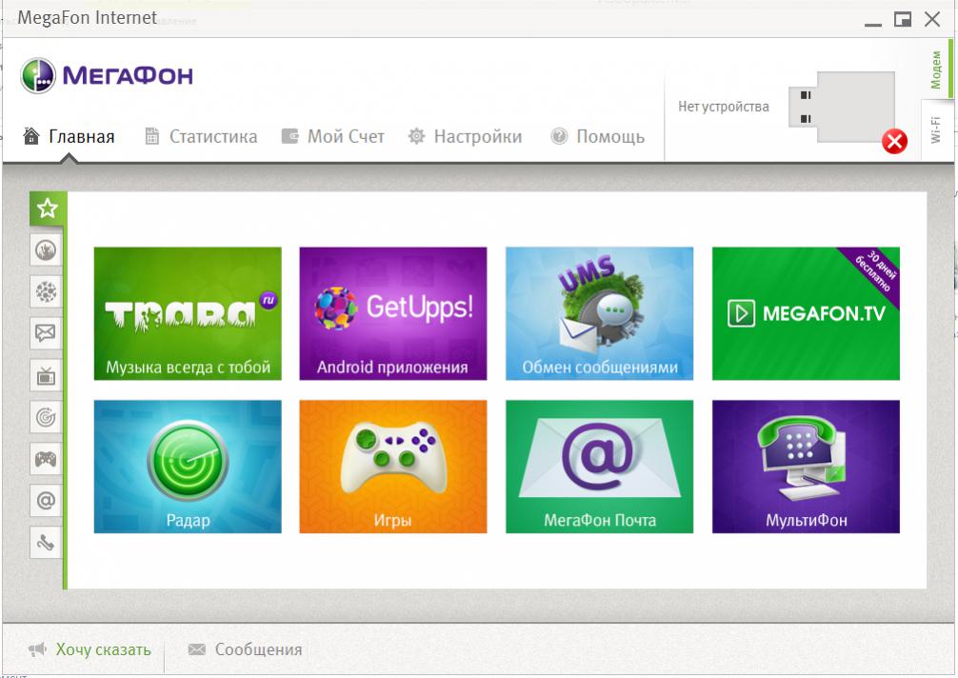Click the Нет устройства status text
Image resolution: width=958 pixels, height=678 pixels.
[x=724, y=107]
